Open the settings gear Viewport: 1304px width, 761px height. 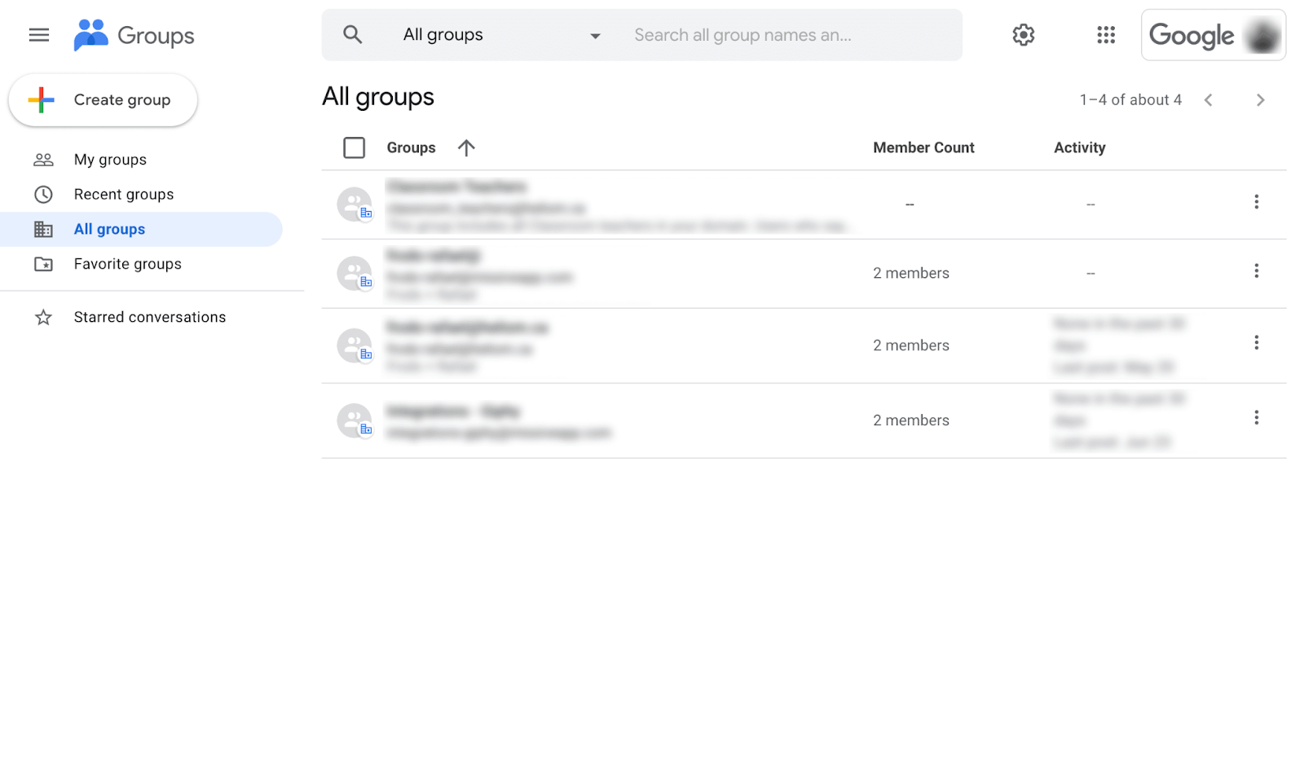coord(1024,35)
